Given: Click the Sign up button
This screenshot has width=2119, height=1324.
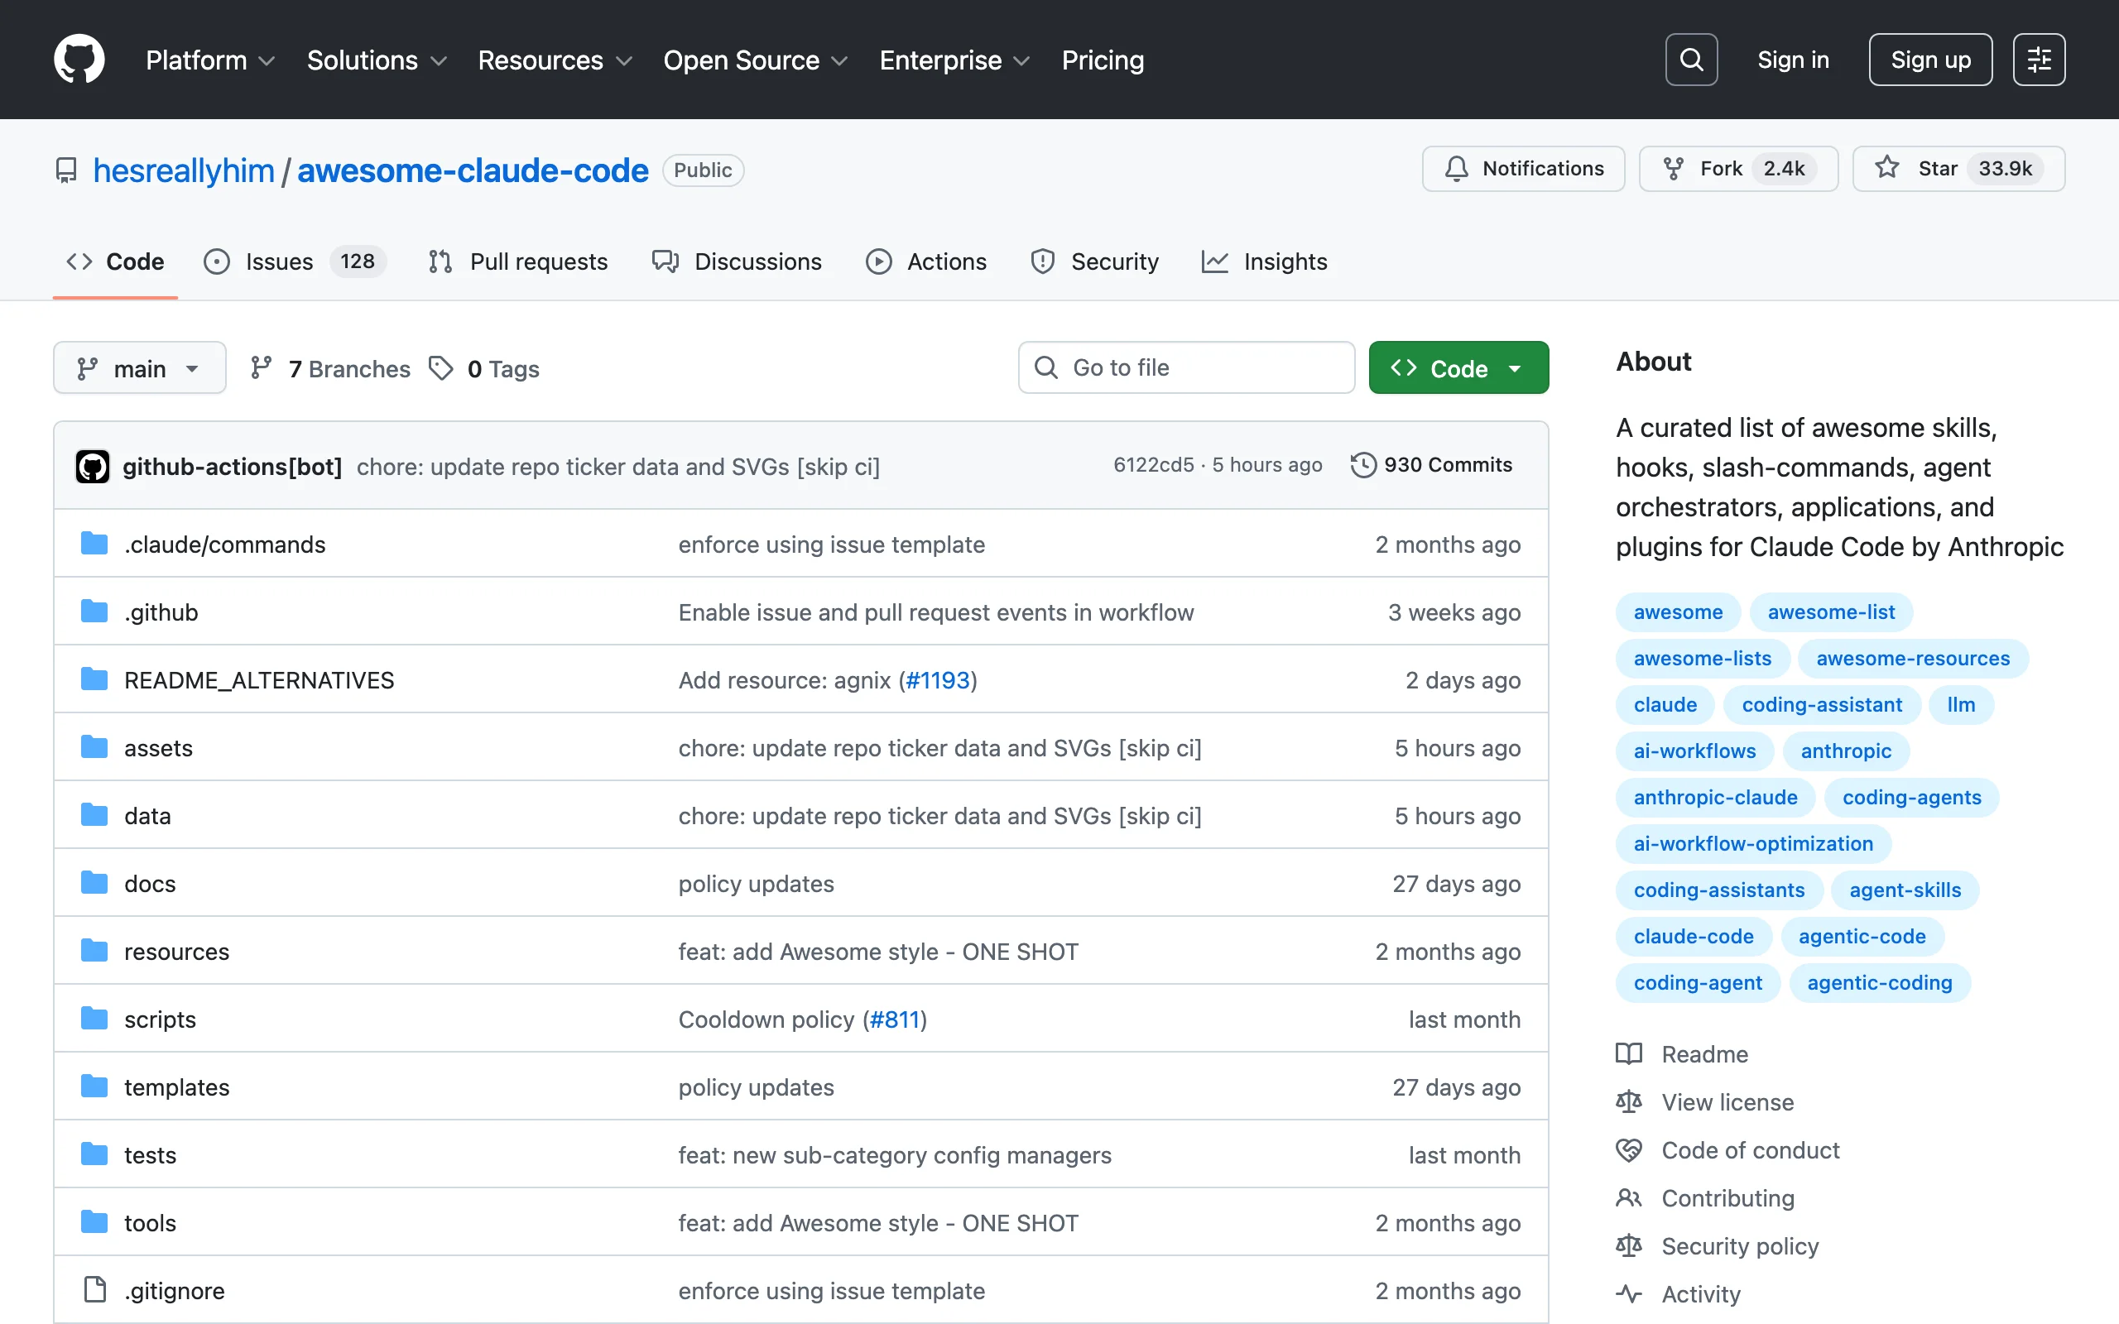Looking at the screenshot, I should [1930, 60].
